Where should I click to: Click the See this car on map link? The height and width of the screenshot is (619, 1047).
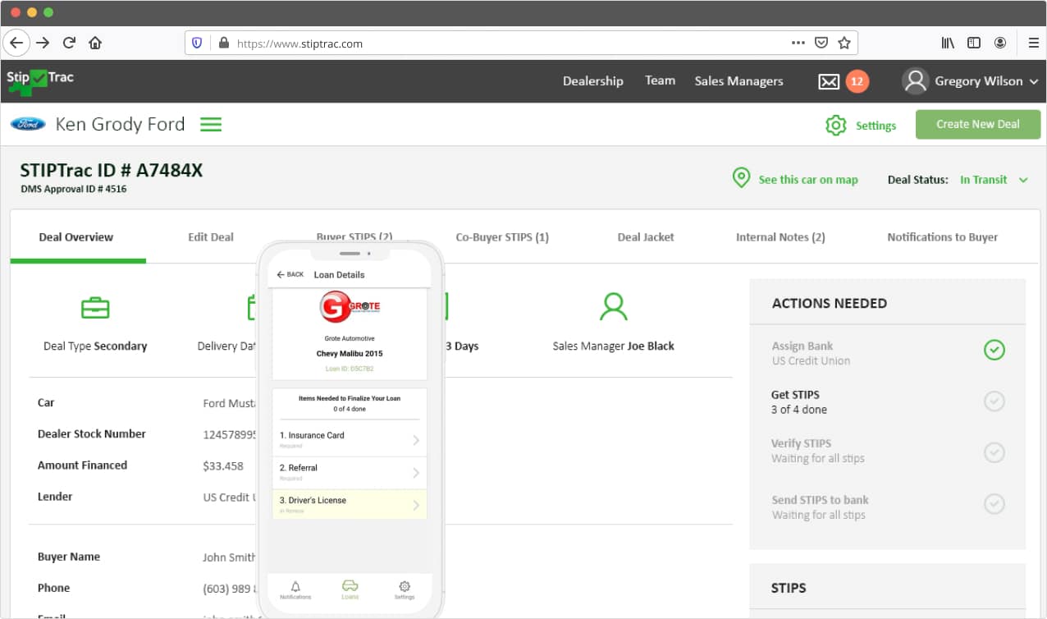point(808,180)
